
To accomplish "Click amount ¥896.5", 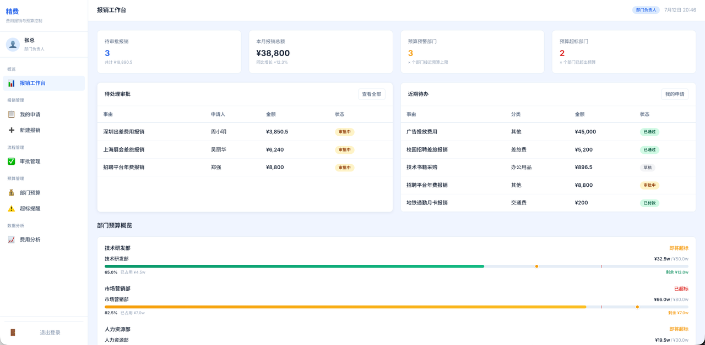I will (584, 167).
